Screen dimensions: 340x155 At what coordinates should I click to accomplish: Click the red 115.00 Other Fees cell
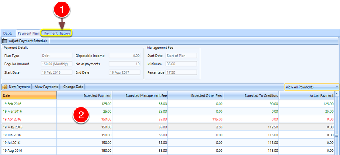click(196, 119)
